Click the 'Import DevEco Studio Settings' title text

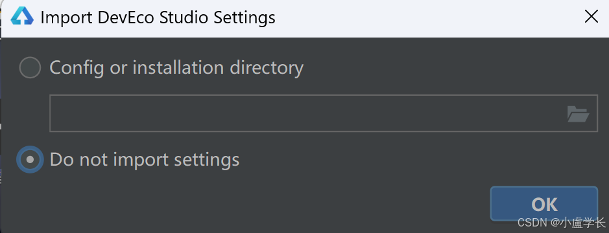click(x=158, y=18)
